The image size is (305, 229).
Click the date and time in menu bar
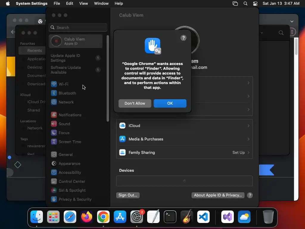pyautogui.click(x=281, y=4)
